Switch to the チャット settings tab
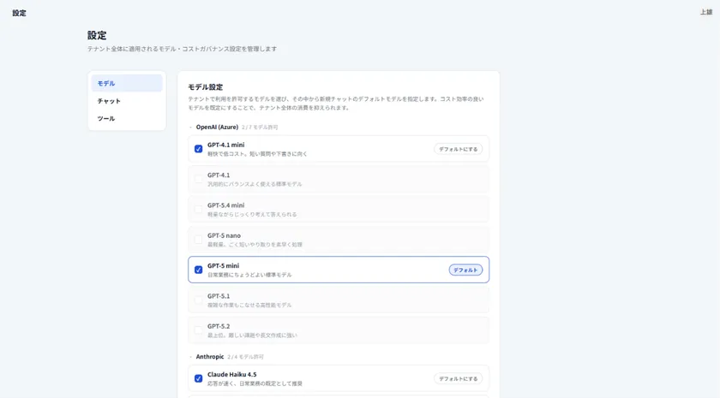 click(127, 101)
